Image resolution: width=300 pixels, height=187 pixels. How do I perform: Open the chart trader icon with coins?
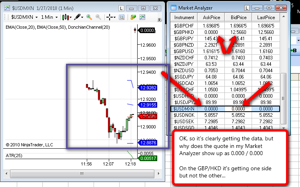coord(133,17)
